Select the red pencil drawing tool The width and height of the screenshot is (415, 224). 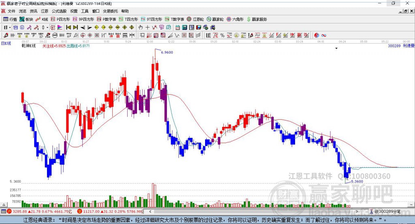(5, 36)
